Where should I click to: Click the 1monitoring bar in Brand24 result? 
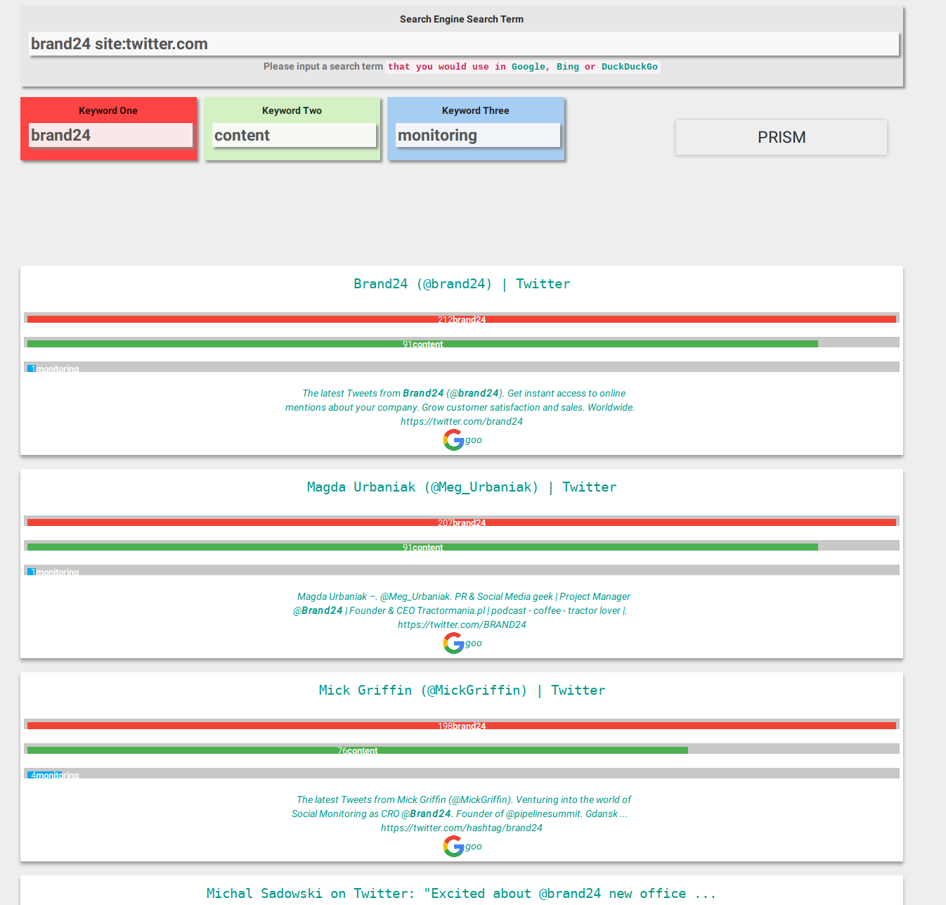pyautogui.click(x=32, y=368)
